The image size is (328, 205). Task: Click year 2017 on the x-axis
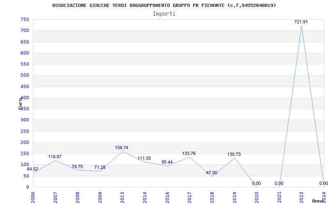pos(190,197)
